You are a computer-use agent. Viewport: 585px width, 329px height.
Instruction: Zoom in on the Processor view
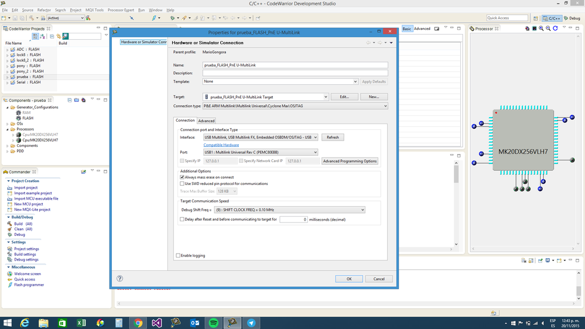[541, 28]
